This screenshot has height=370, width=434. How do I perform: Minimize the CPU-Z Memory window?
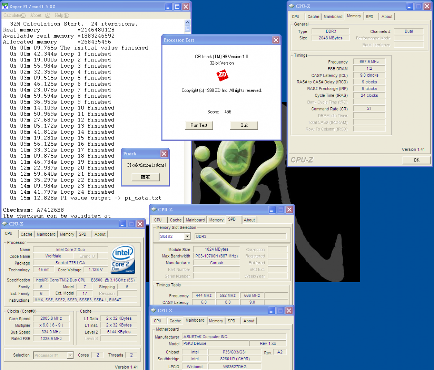(410, 6)
